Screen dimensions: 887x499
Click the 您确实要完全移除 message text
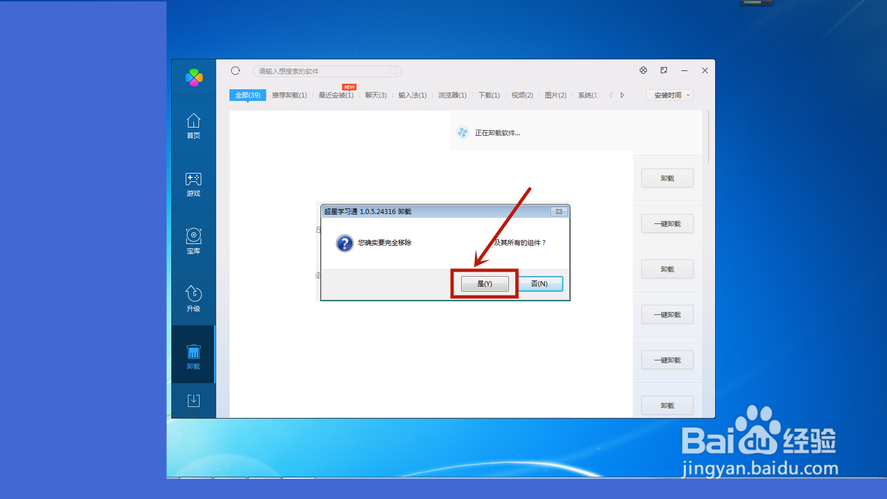coord(385,243)
